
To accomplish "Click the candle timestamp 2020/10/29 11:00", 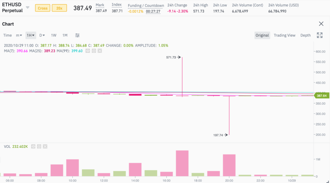I will 19,46.
